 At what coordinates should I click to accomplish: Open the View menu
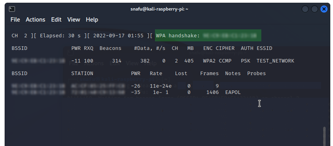pyautogui.click(x=74, y=20)
